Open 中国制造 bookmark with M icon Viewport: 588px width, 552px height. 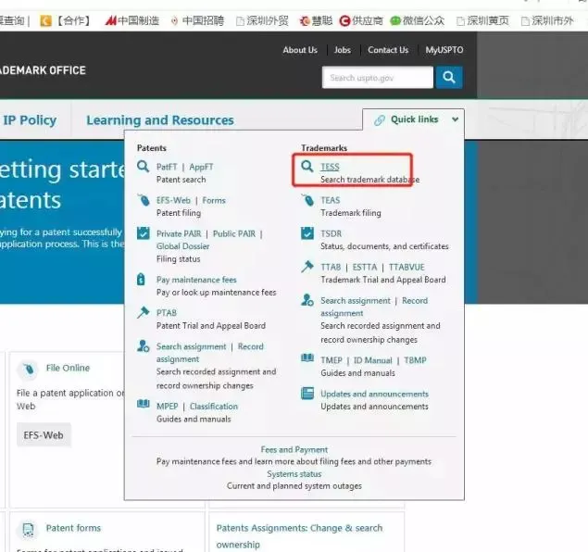coord(132,20)
